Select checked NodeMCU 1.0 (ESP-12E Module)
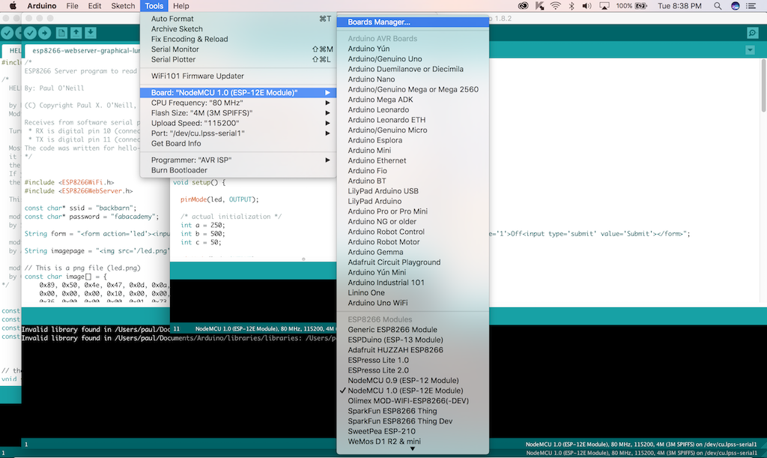The width and height of the screenshot is (767, 458). pos(413,391)
